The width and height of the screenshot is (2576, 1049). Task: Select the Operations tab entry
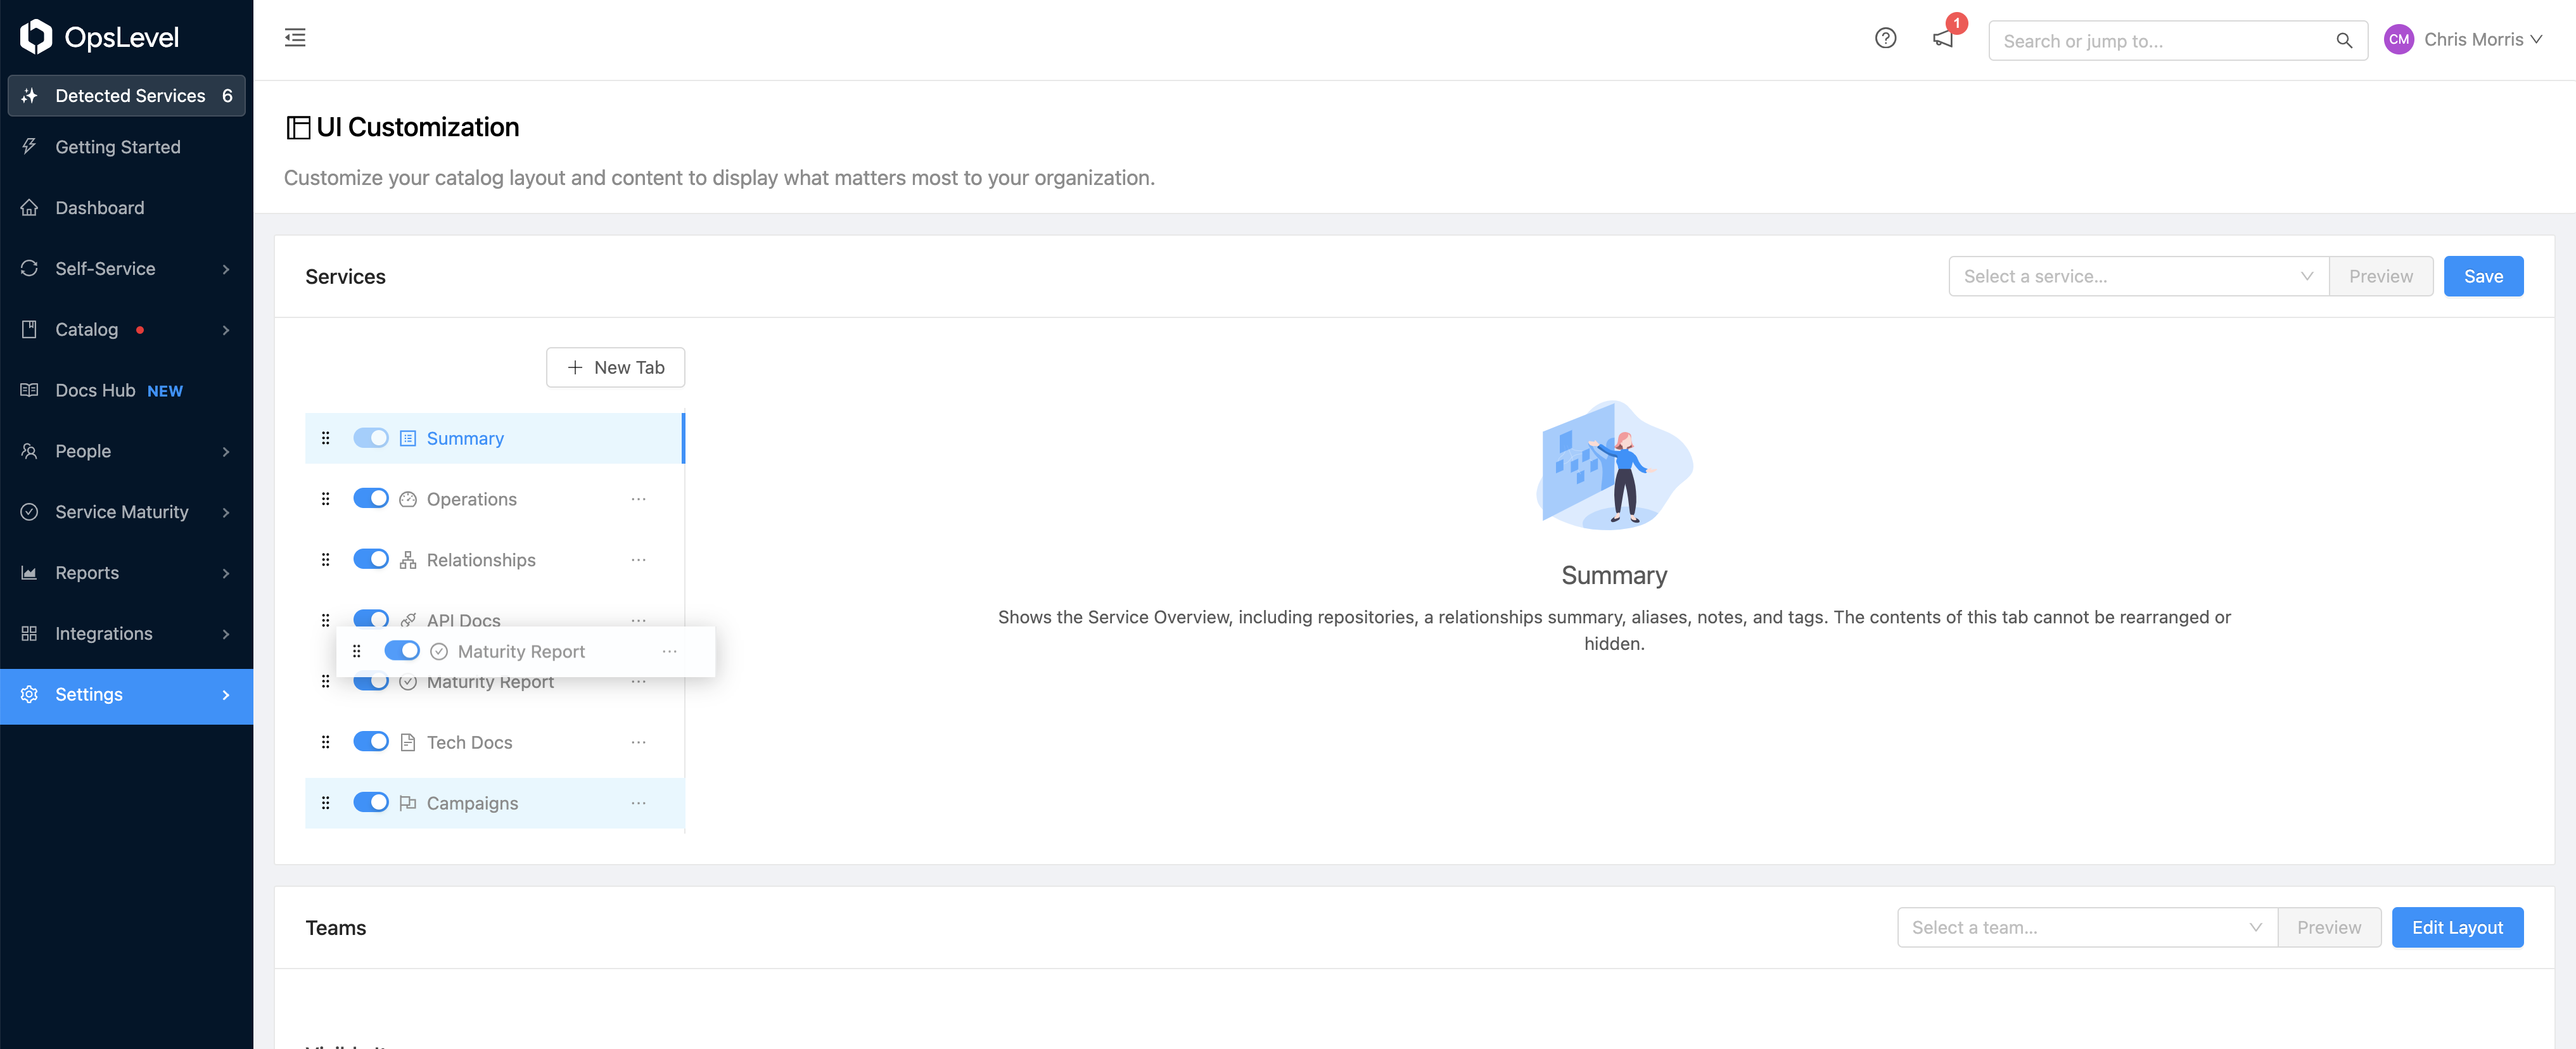tap(495, 499)
